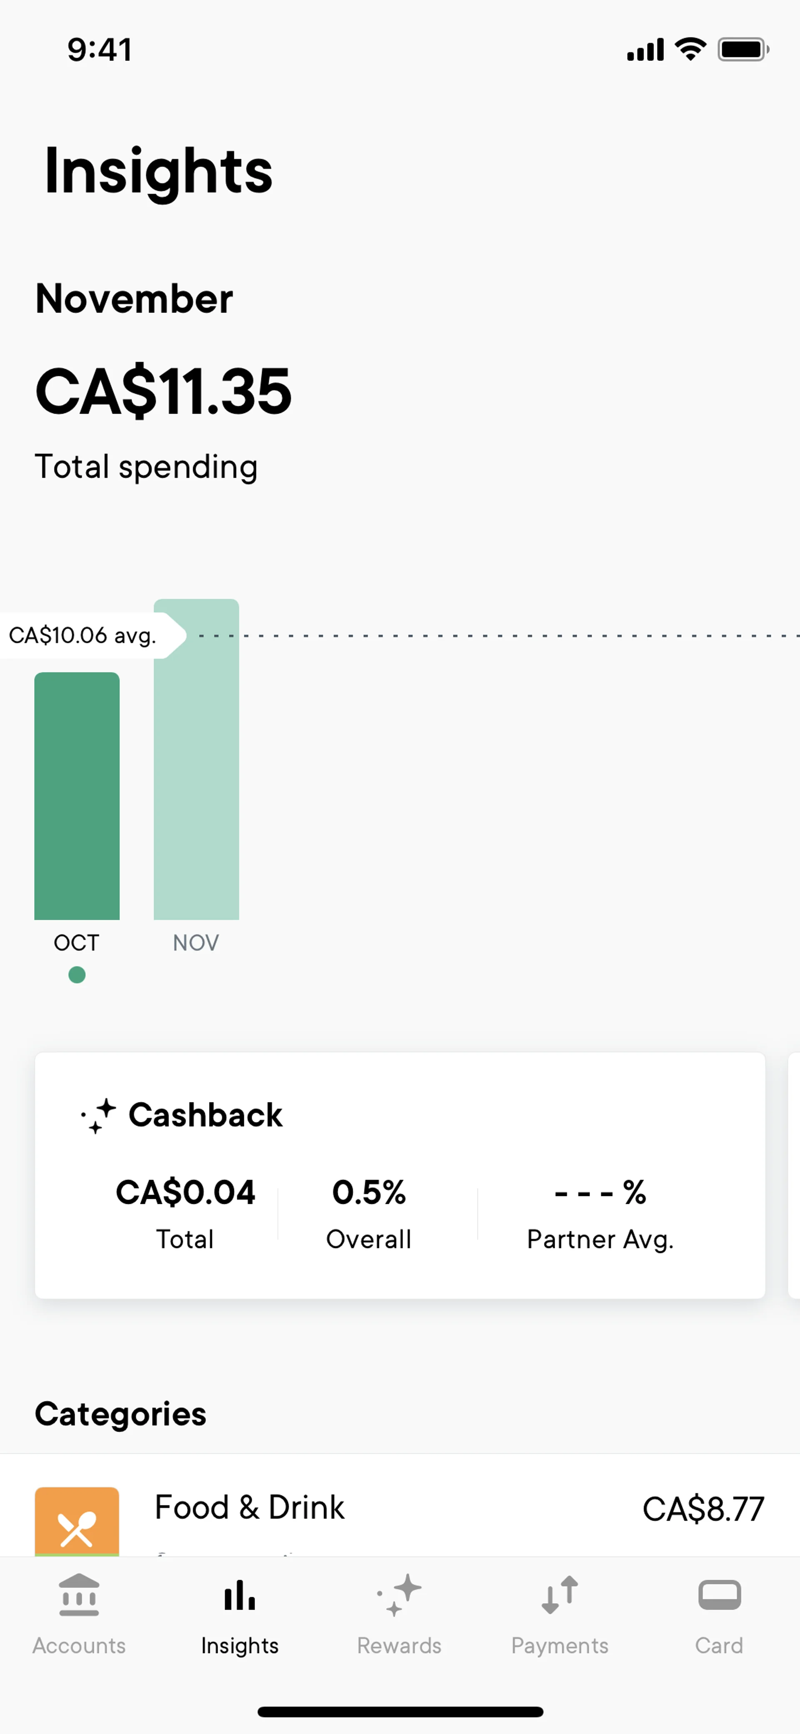Viewport: 800px width, 1734px height.
Task: Switch to the Rewards tab label
Action: click(399, 1645)
